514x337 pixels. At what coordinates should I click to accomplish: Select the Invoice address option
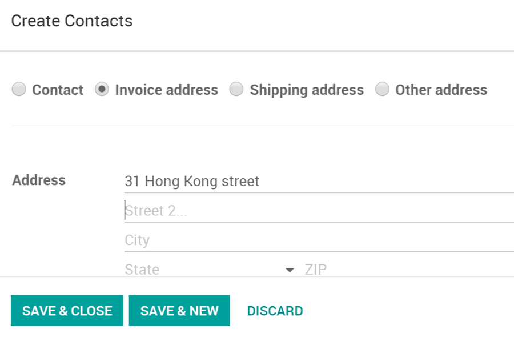click(x=103, y=89)
